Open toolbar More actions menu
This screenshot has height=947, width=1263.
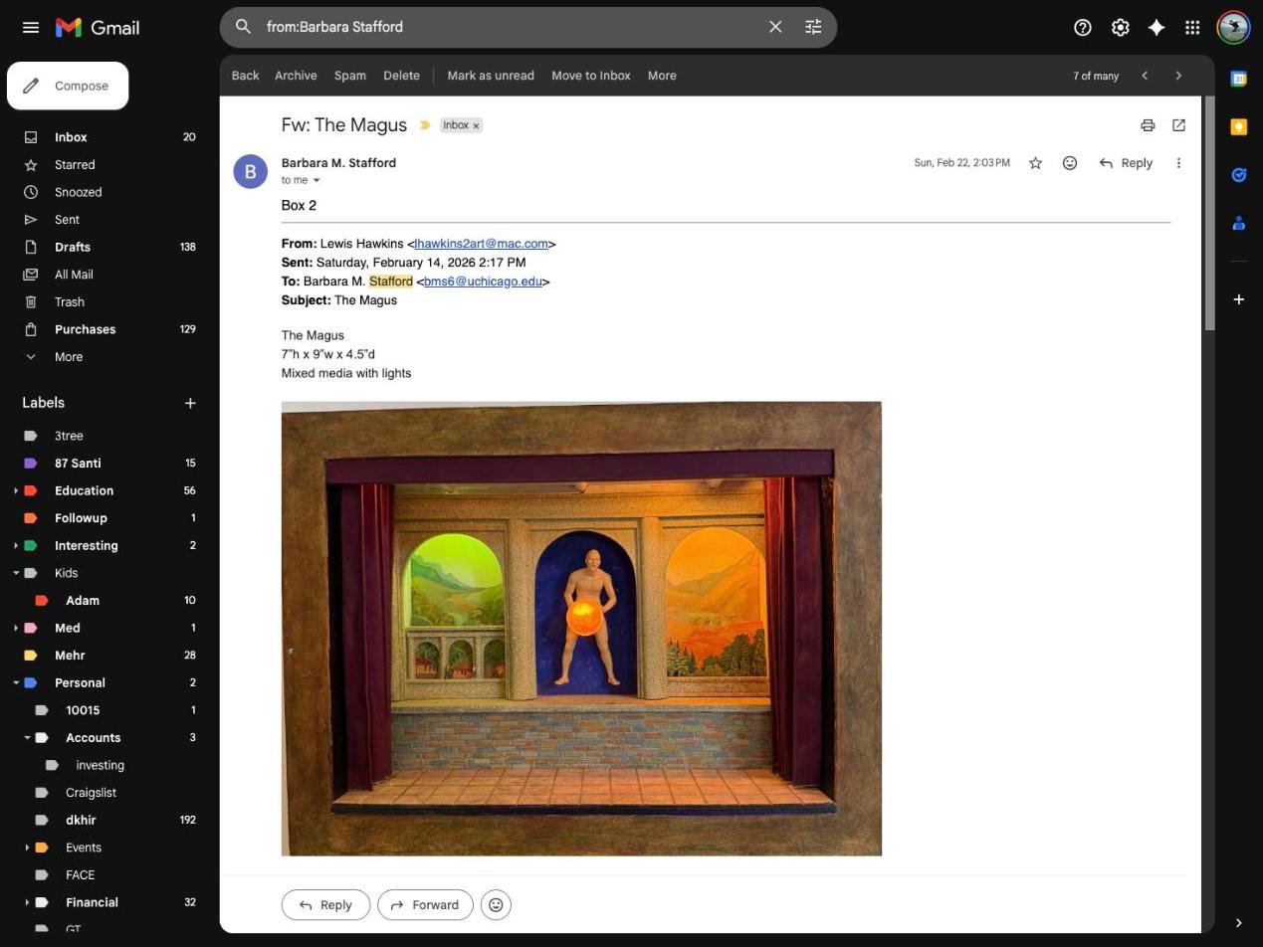[662, 76]
